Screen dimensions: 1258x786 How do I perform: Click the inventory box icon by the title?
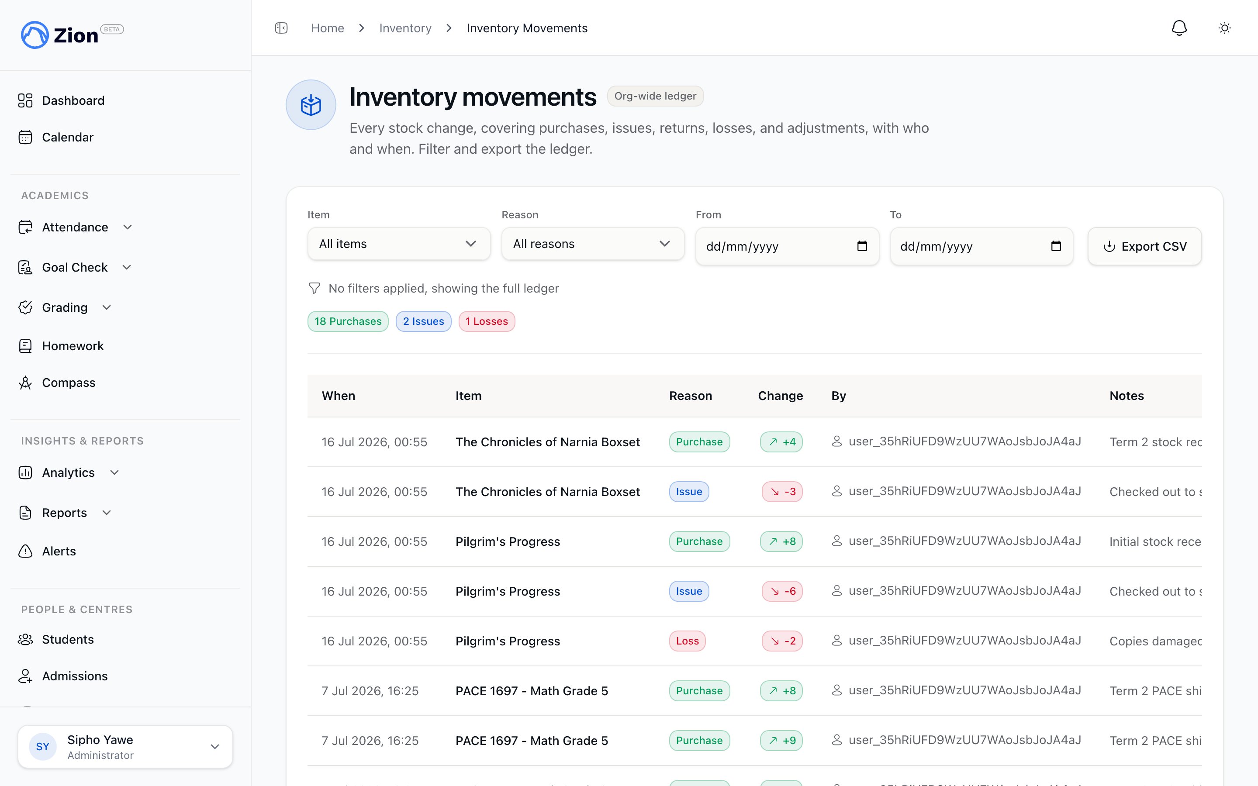(311, 104)
